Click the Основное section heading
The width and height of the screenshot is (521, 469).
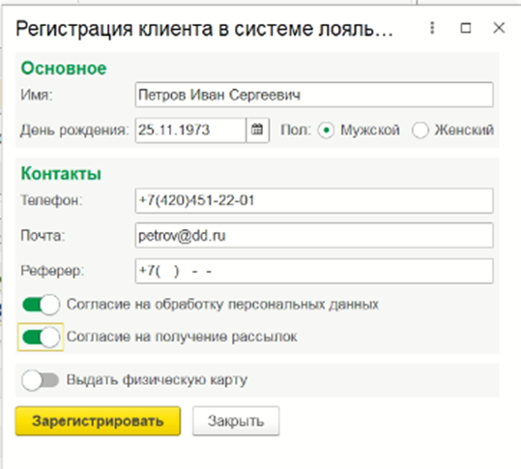[x=64, y=69]
